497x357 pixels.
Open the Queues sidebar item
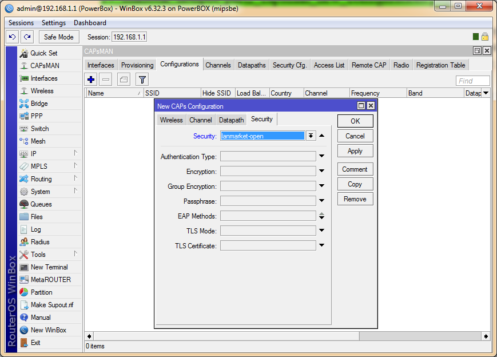41,204
